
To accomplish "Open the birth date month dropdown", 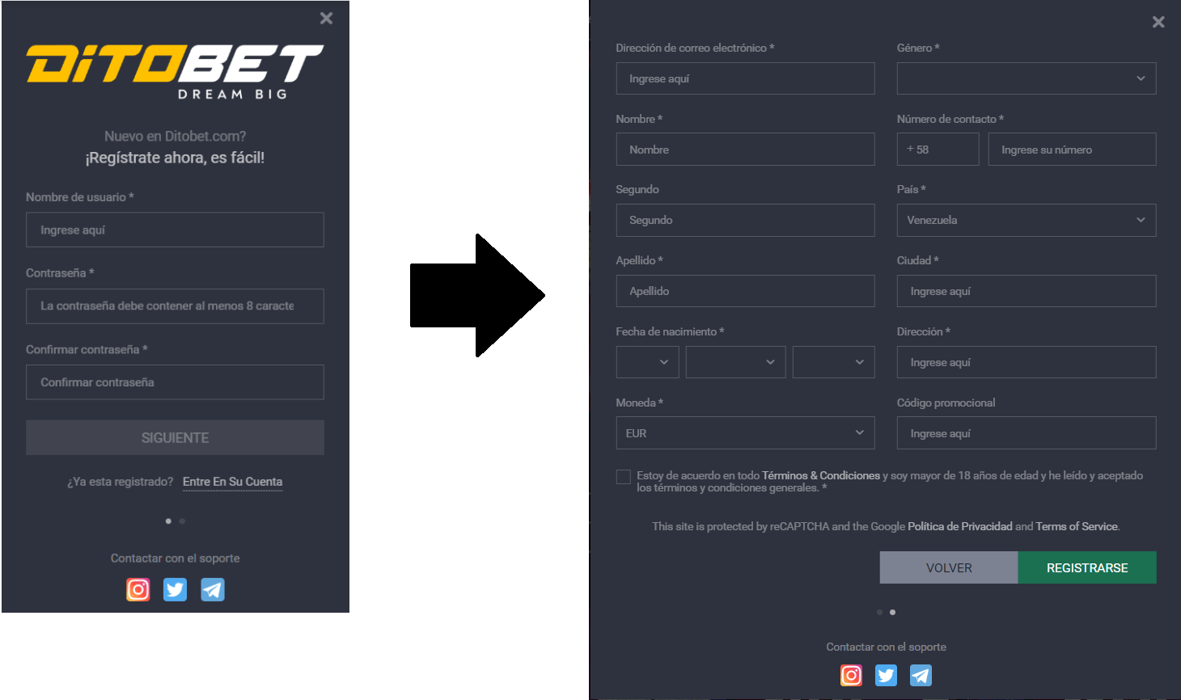I will [x=735, y=362].
